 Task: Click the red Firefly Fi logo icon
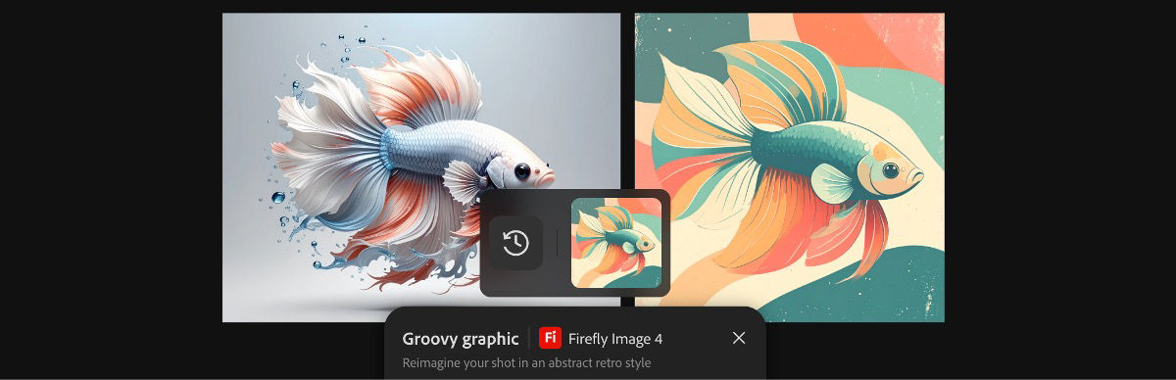pos(550,338)
